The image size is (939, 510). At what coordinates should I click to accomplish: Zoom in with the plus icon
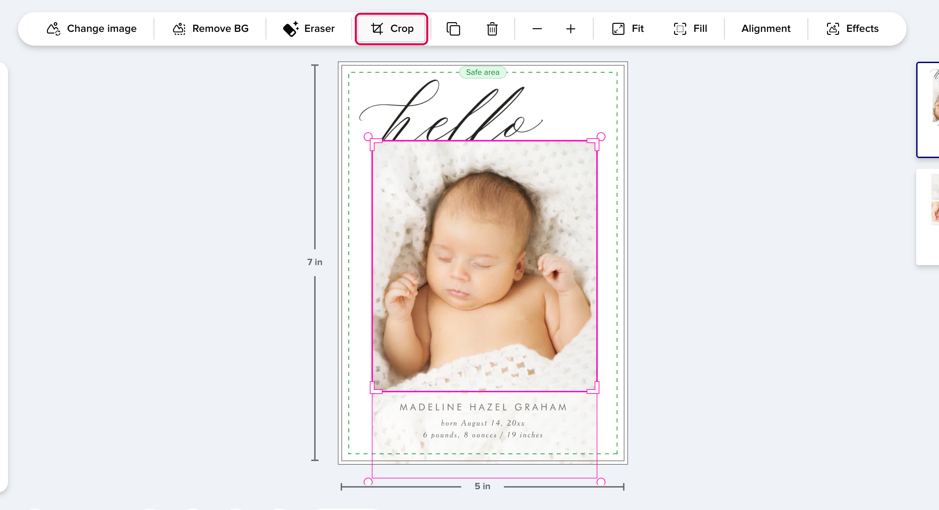(x=571, y=29)
